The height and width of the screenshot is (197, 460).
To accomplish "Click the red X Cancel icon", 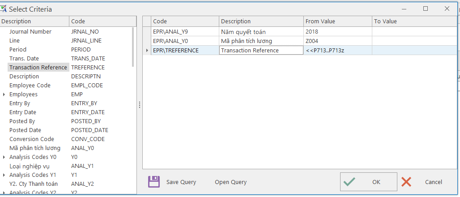I will (406, 182).
